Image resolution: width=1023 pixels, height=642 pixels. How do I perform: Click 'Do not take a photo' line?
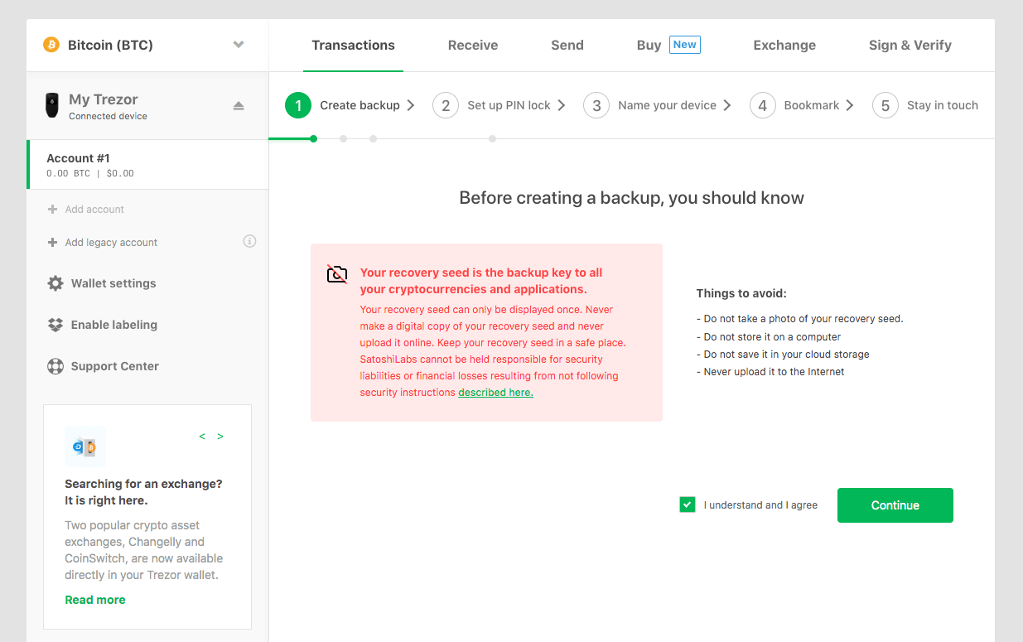tap(799, 319)
